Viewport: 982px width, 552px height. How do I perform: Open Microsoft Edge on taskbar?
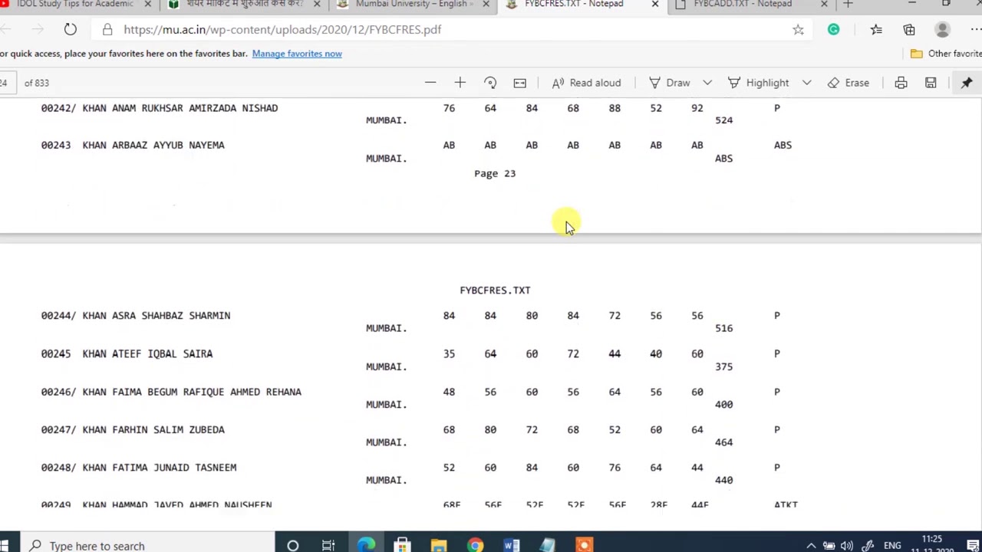click(366, 545)
